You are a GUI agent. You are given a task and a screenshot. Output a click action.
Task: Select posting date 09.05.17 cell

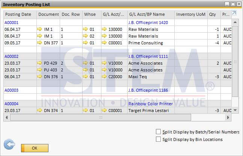coord(20,43)
